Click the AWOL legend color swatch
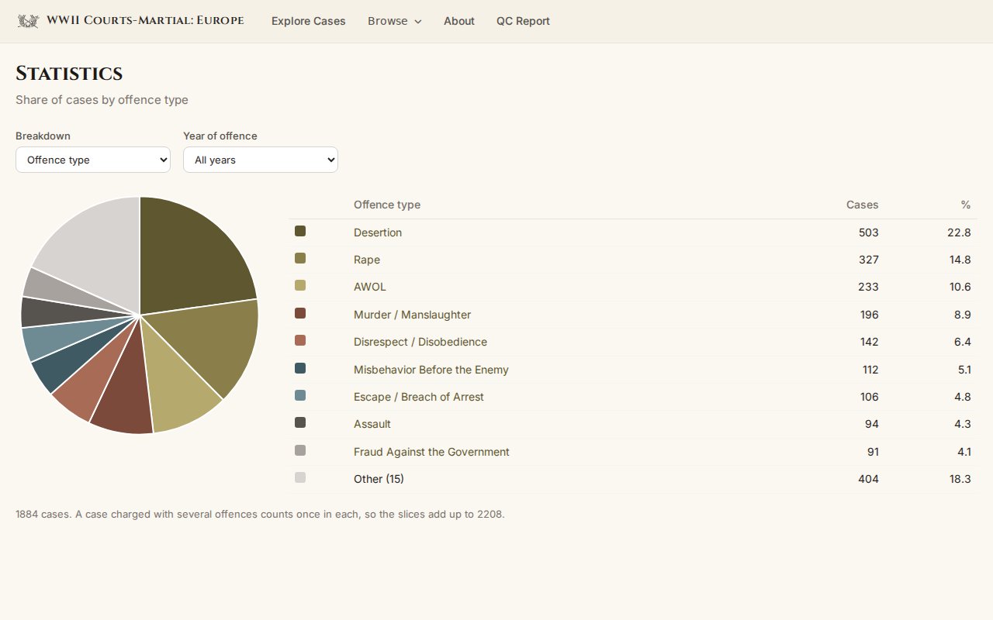993x620 pixels. pos(300,285)
